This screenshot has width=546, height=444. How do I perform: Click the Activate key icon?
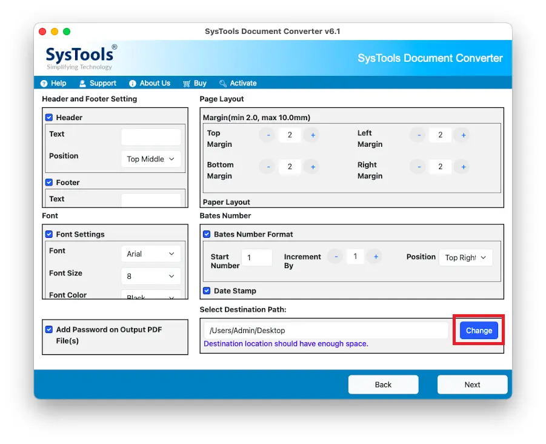point(223,83)
